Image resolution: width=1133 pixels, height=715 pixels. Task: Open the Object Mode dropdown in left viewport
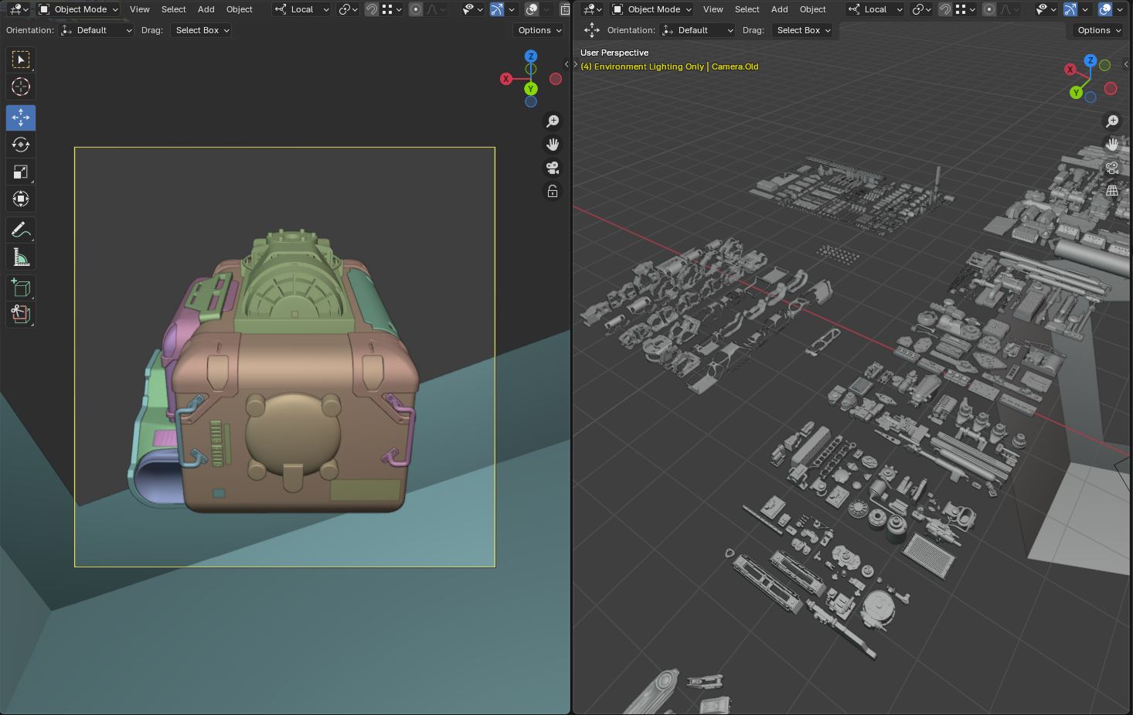click(79, 9)
